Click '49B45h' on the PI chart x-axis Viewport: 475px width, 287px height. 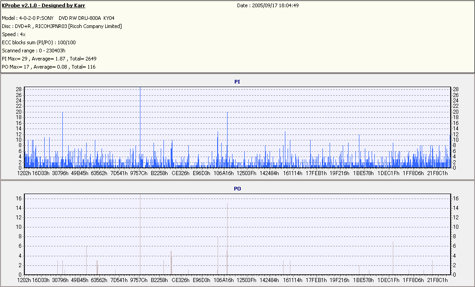pyautogui.click(x=79, y=173)
